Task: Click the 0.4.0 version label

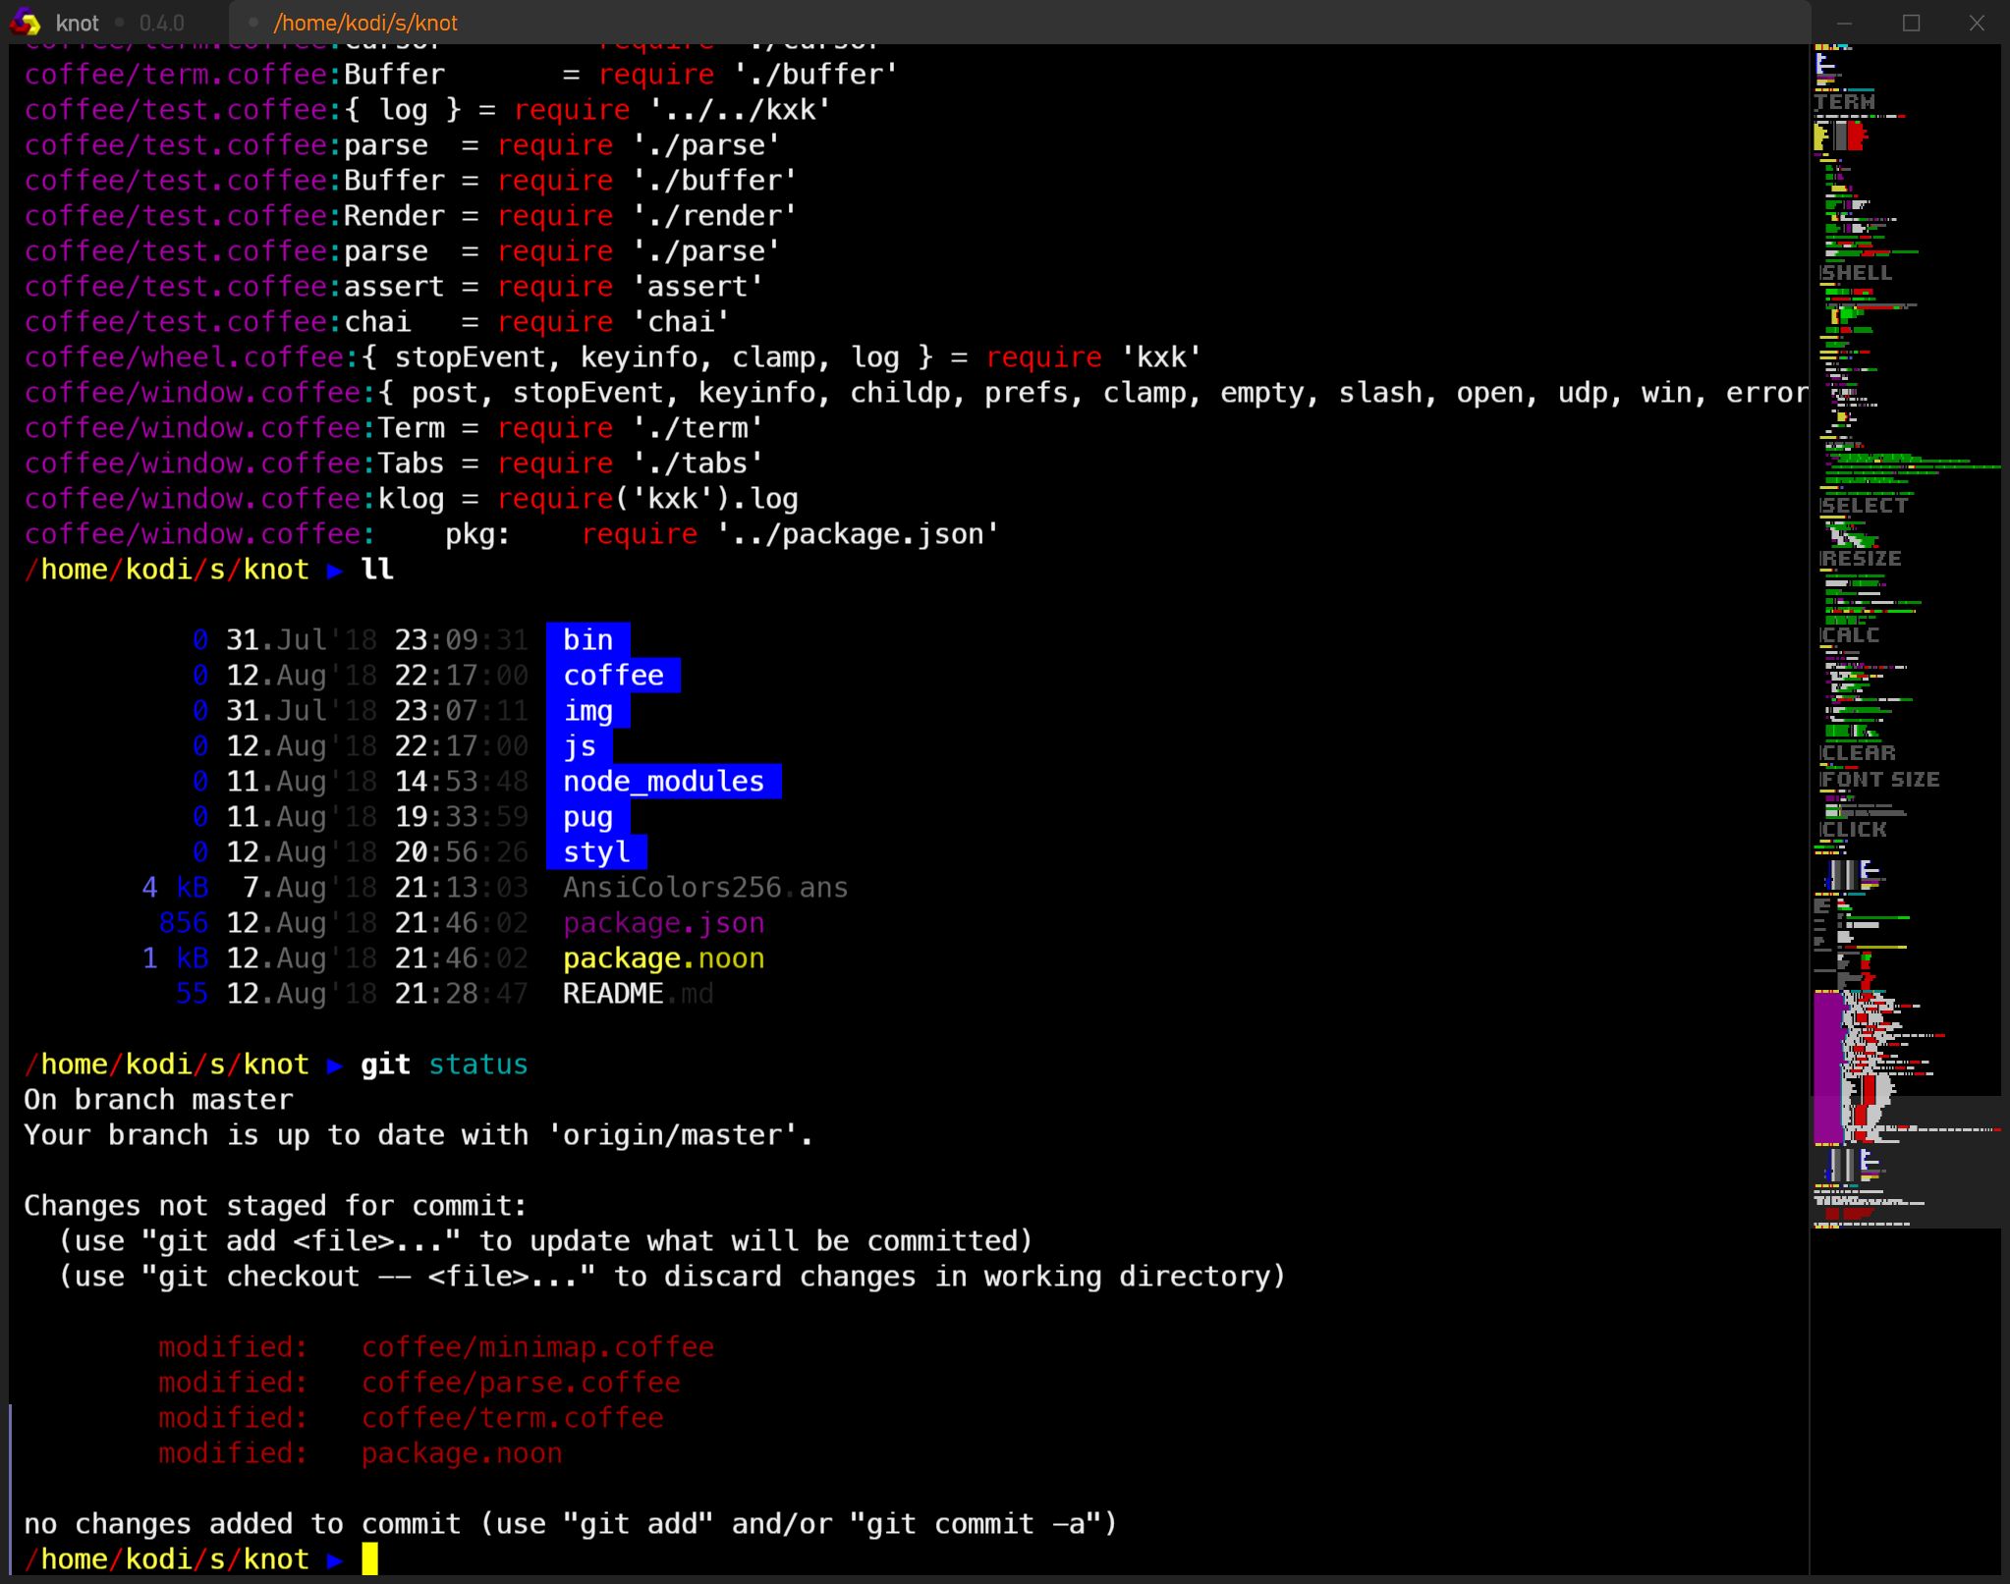Action: point(161,23)
